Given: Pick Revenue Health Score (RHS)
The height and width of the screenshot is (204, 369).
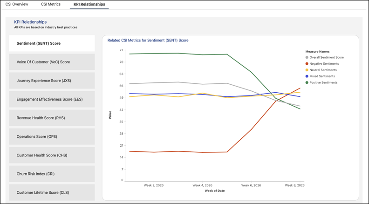Looking at the screenshot, I should pos(52,118).
